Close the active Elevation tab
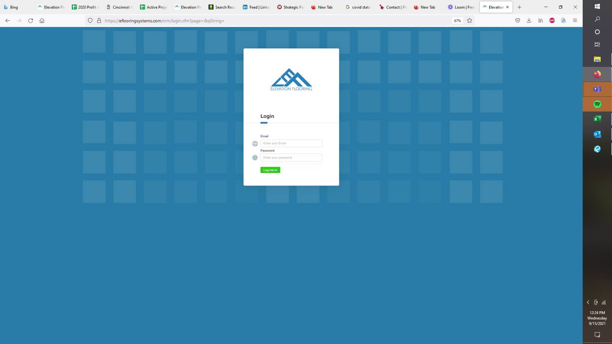The width and height of the screenshot is (612, 344). [507, 7]
